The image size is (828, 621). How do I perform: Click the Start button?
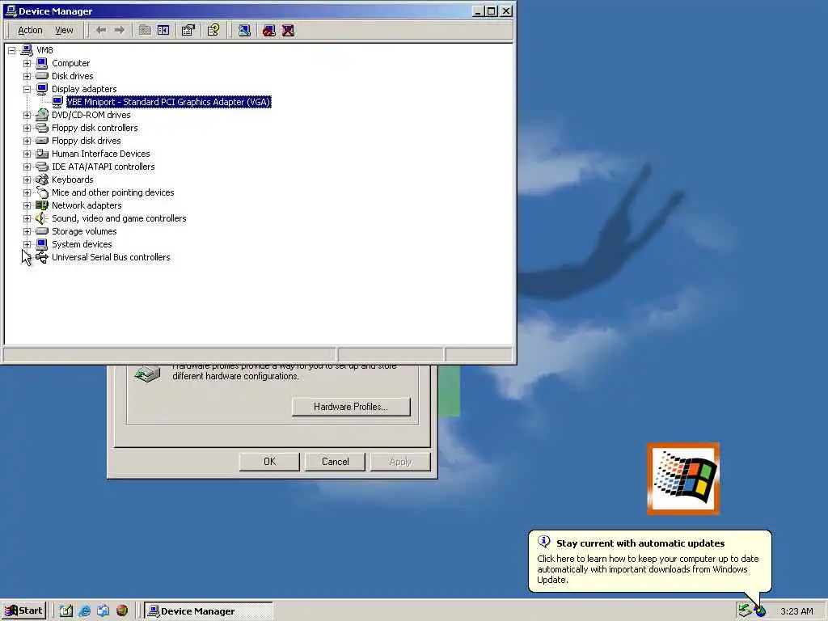(24, 611)
